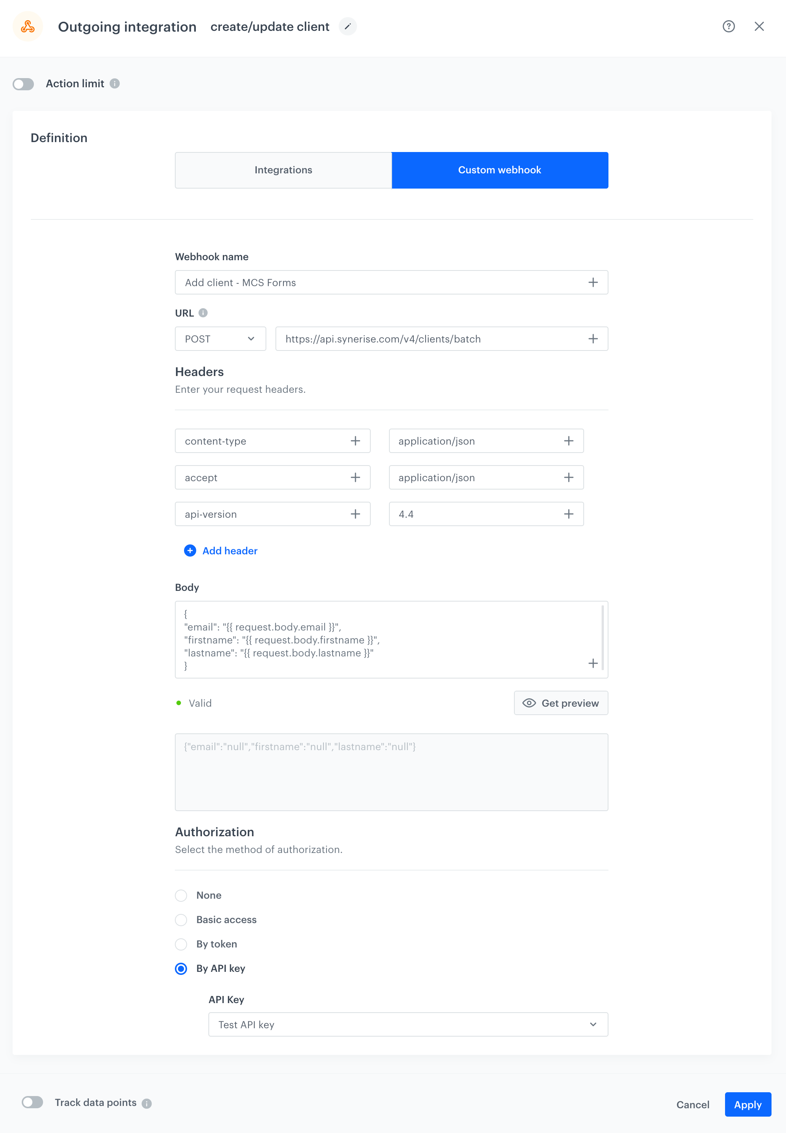Click the help question mark icon

click(x=728, y=27)
